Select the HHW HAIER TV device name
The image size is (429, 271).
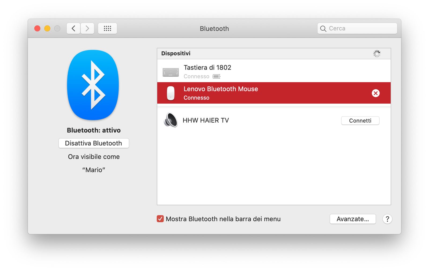(206, 120)
